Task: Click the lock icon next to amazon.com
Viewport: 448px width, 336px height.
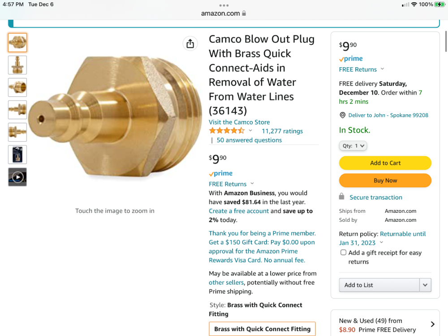Action: [244, 13]
